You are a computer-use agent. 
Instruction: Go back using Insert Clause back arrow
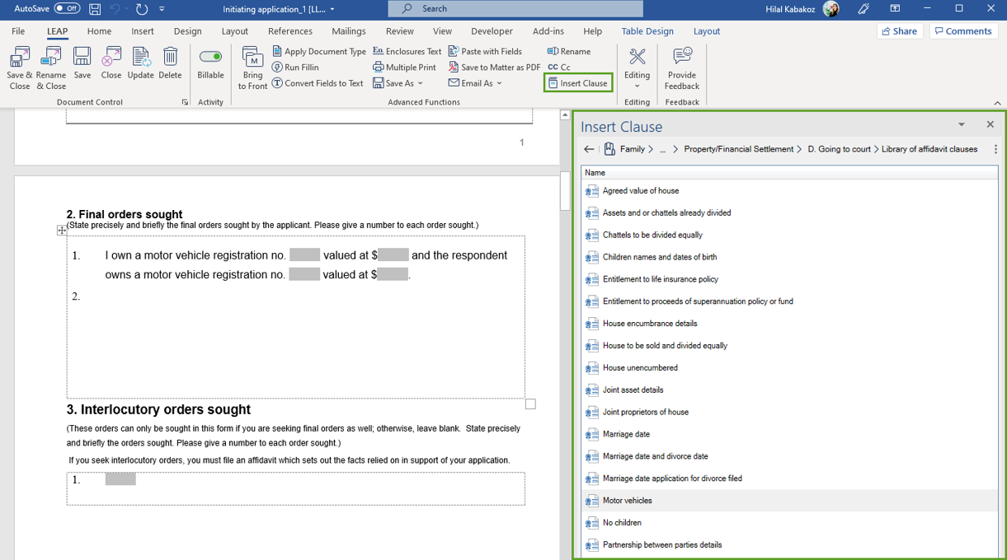(x=589, y=149)
